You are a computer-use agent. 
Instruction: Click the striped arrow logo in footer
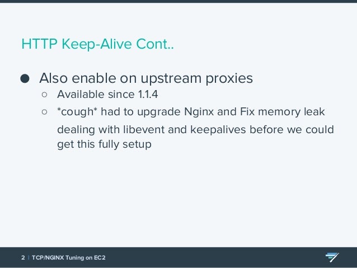332,257
